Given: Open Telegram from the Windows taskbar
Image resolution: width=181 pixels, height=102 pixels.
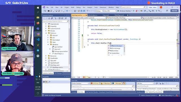Looking at the screenshot, I should [x=38, y=50].
